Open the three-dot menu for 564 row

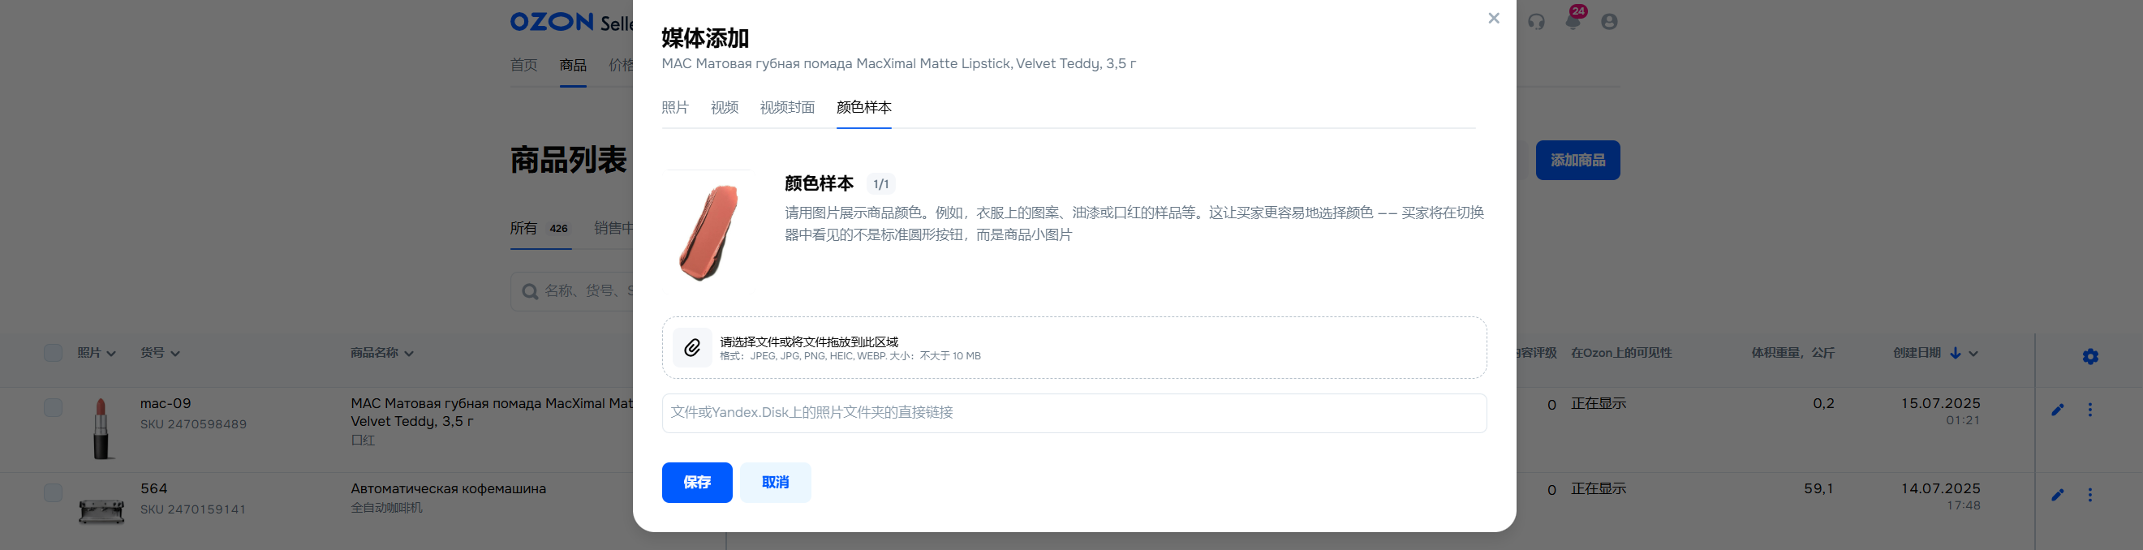pyautogui.click(x=2089, y=495)
